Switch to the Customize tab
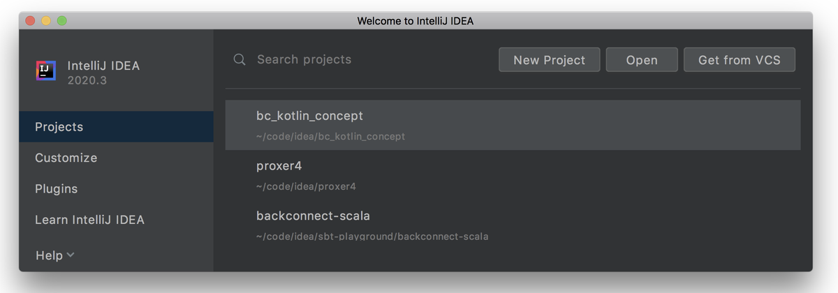The width and height of the screenshot is (838, 293). [x=116, y=158]
